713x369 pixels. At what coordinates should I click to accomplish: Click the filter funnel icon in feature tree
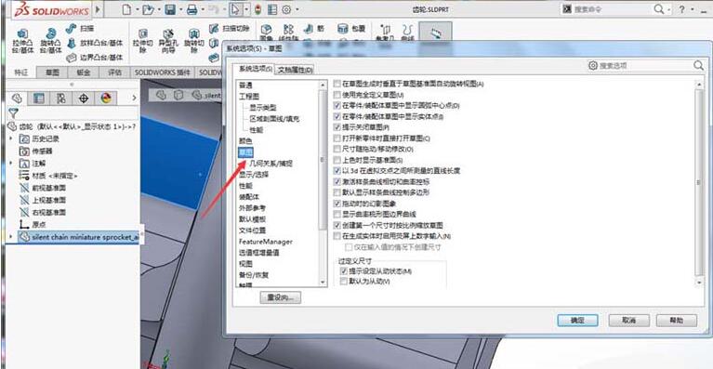click(13, 113)
